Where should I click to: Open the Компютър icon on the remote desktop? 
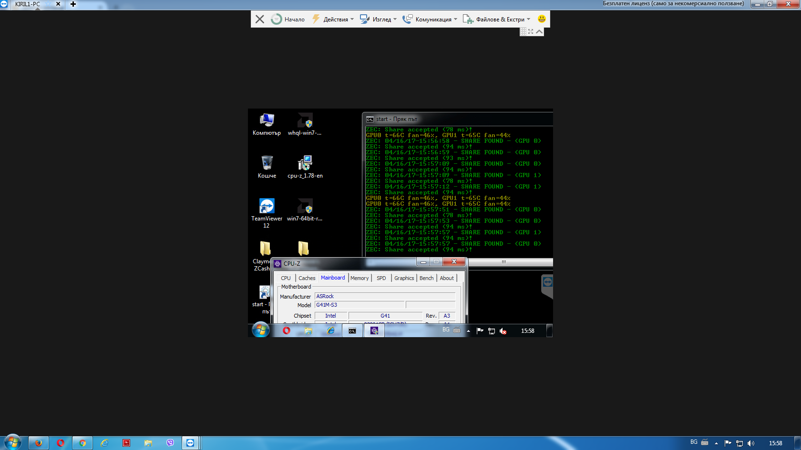(267, 125)
